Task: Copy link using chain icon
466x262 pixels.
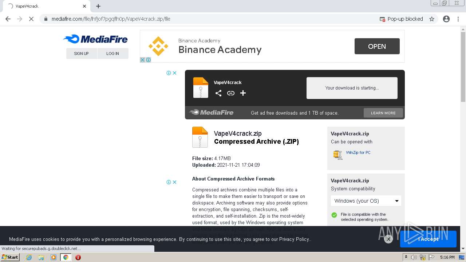Action: coord(230,93)
